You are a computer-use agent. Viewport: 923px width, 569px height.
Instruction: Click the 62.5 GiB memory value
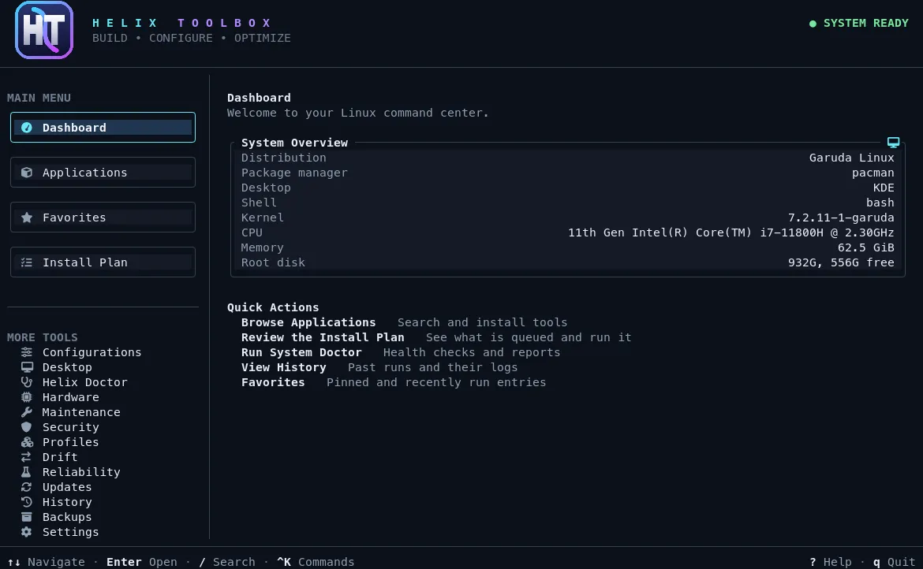pyautogui.click(x=866, y=247)
